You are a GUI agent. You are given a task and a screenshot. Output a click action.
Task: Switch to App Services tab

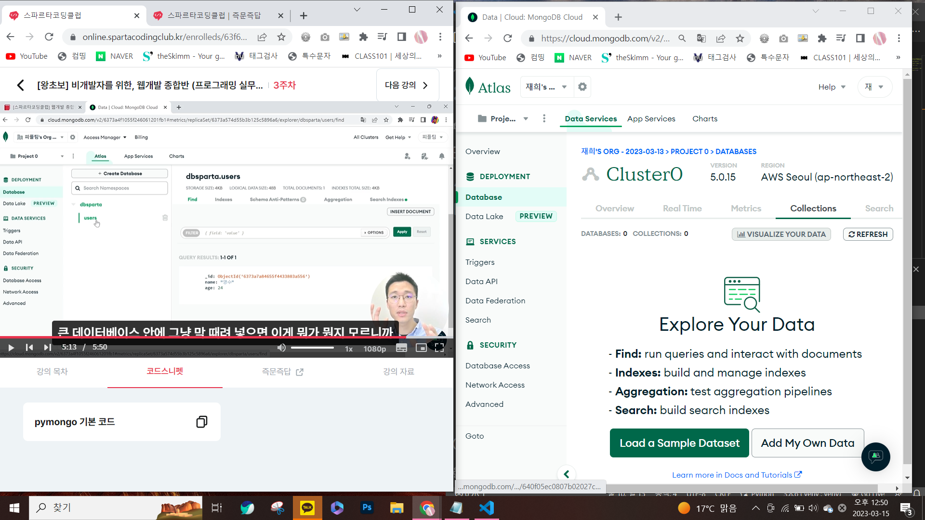pos(651,119)
